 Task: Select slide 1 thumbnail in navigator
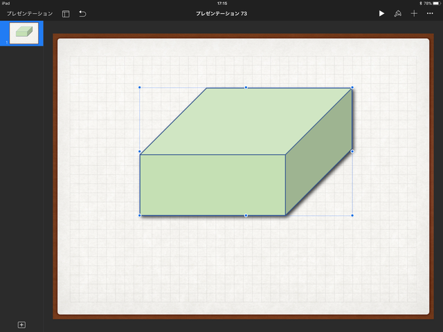point(24,33)
